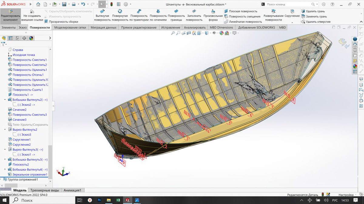This screenshot has height=204, width=364.
Task: Select the Revolved Surface (Повернутая поверхность) tool
Action: point(120,15)
